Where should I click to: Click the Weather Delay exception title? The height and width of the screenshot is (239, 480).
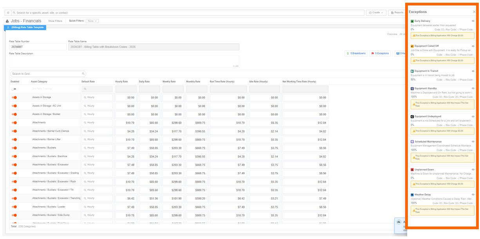[422, 194]
